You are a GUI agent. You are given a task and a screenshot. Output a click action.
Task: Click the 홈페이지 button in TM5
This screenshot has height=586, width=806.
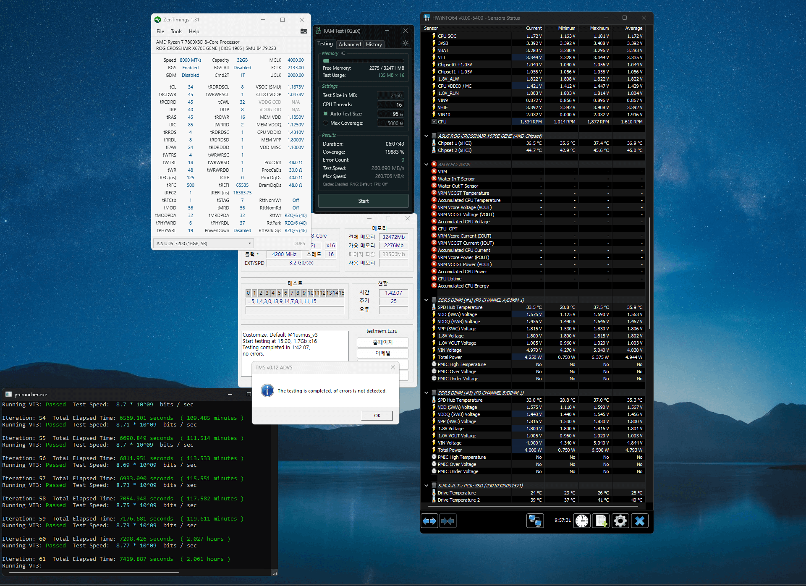(x=382, y=342)
